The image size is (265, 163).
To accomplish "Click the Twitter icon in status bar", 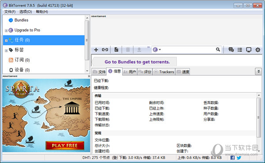I will (x=238, y=158).
